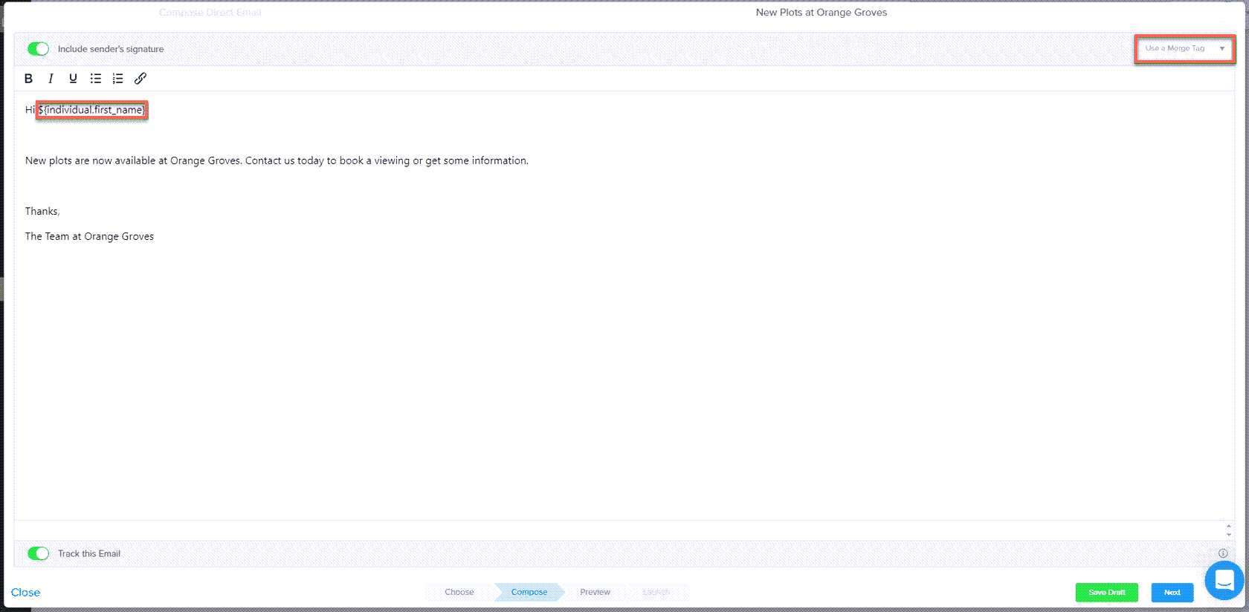Open the chat support bubble

pyautogui.click(x=1224, y=580)
